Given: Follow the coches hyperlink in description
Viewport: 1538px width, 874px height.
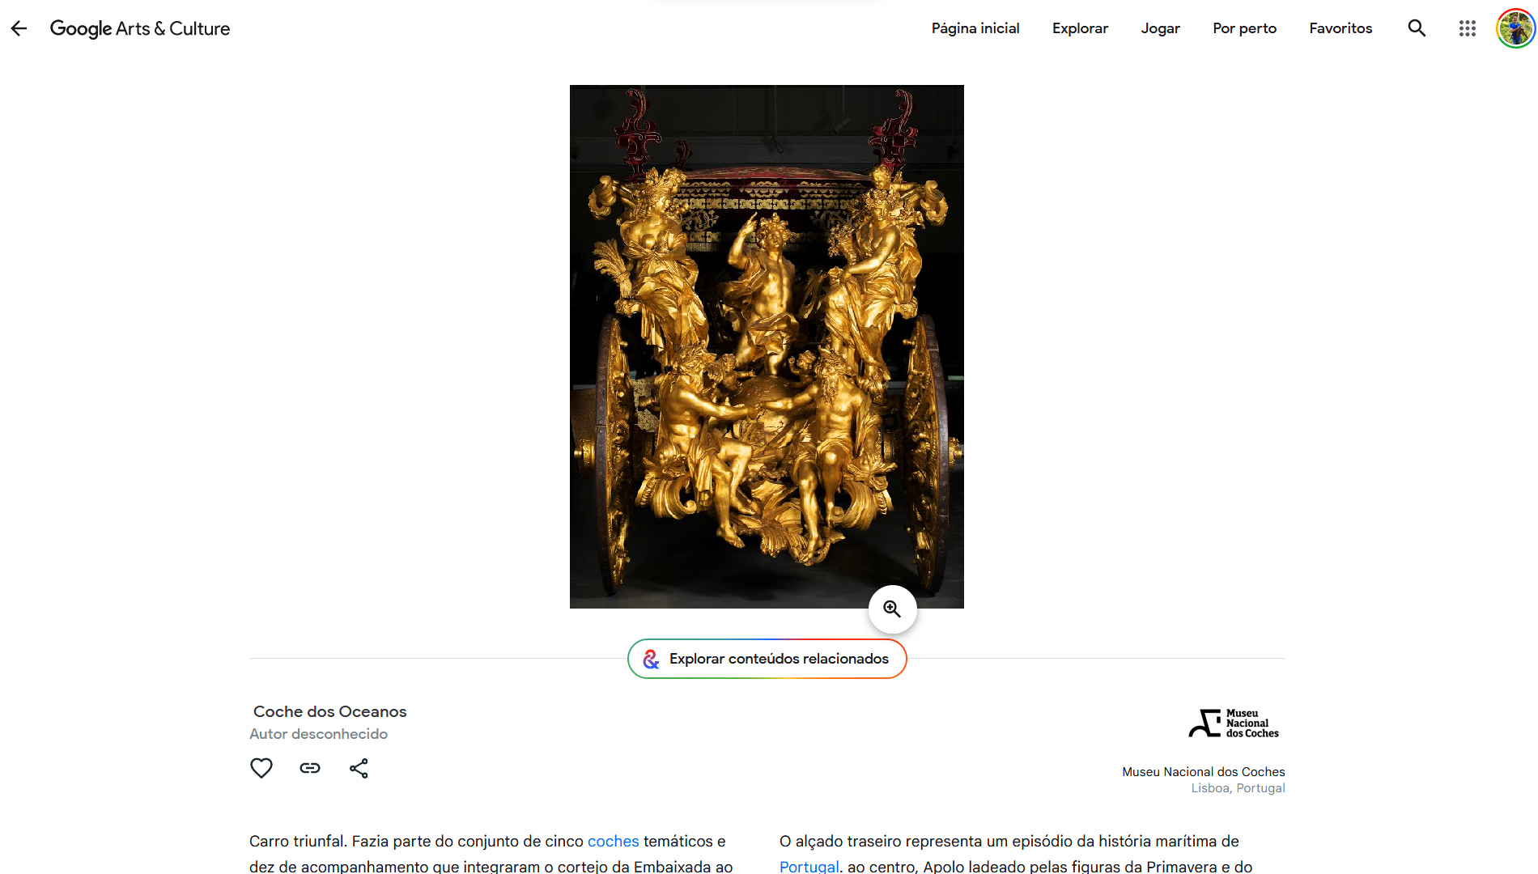Looking at the screenshot, I should [613, 842].
